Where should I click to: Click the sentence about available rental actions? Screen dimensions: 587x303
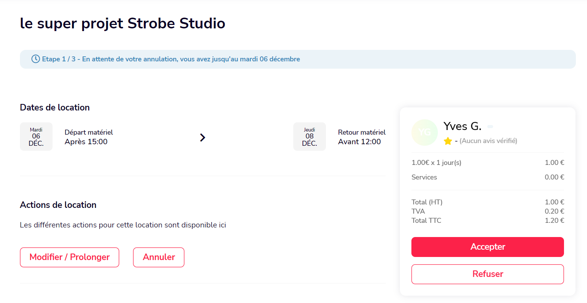[x=123, y=225]
